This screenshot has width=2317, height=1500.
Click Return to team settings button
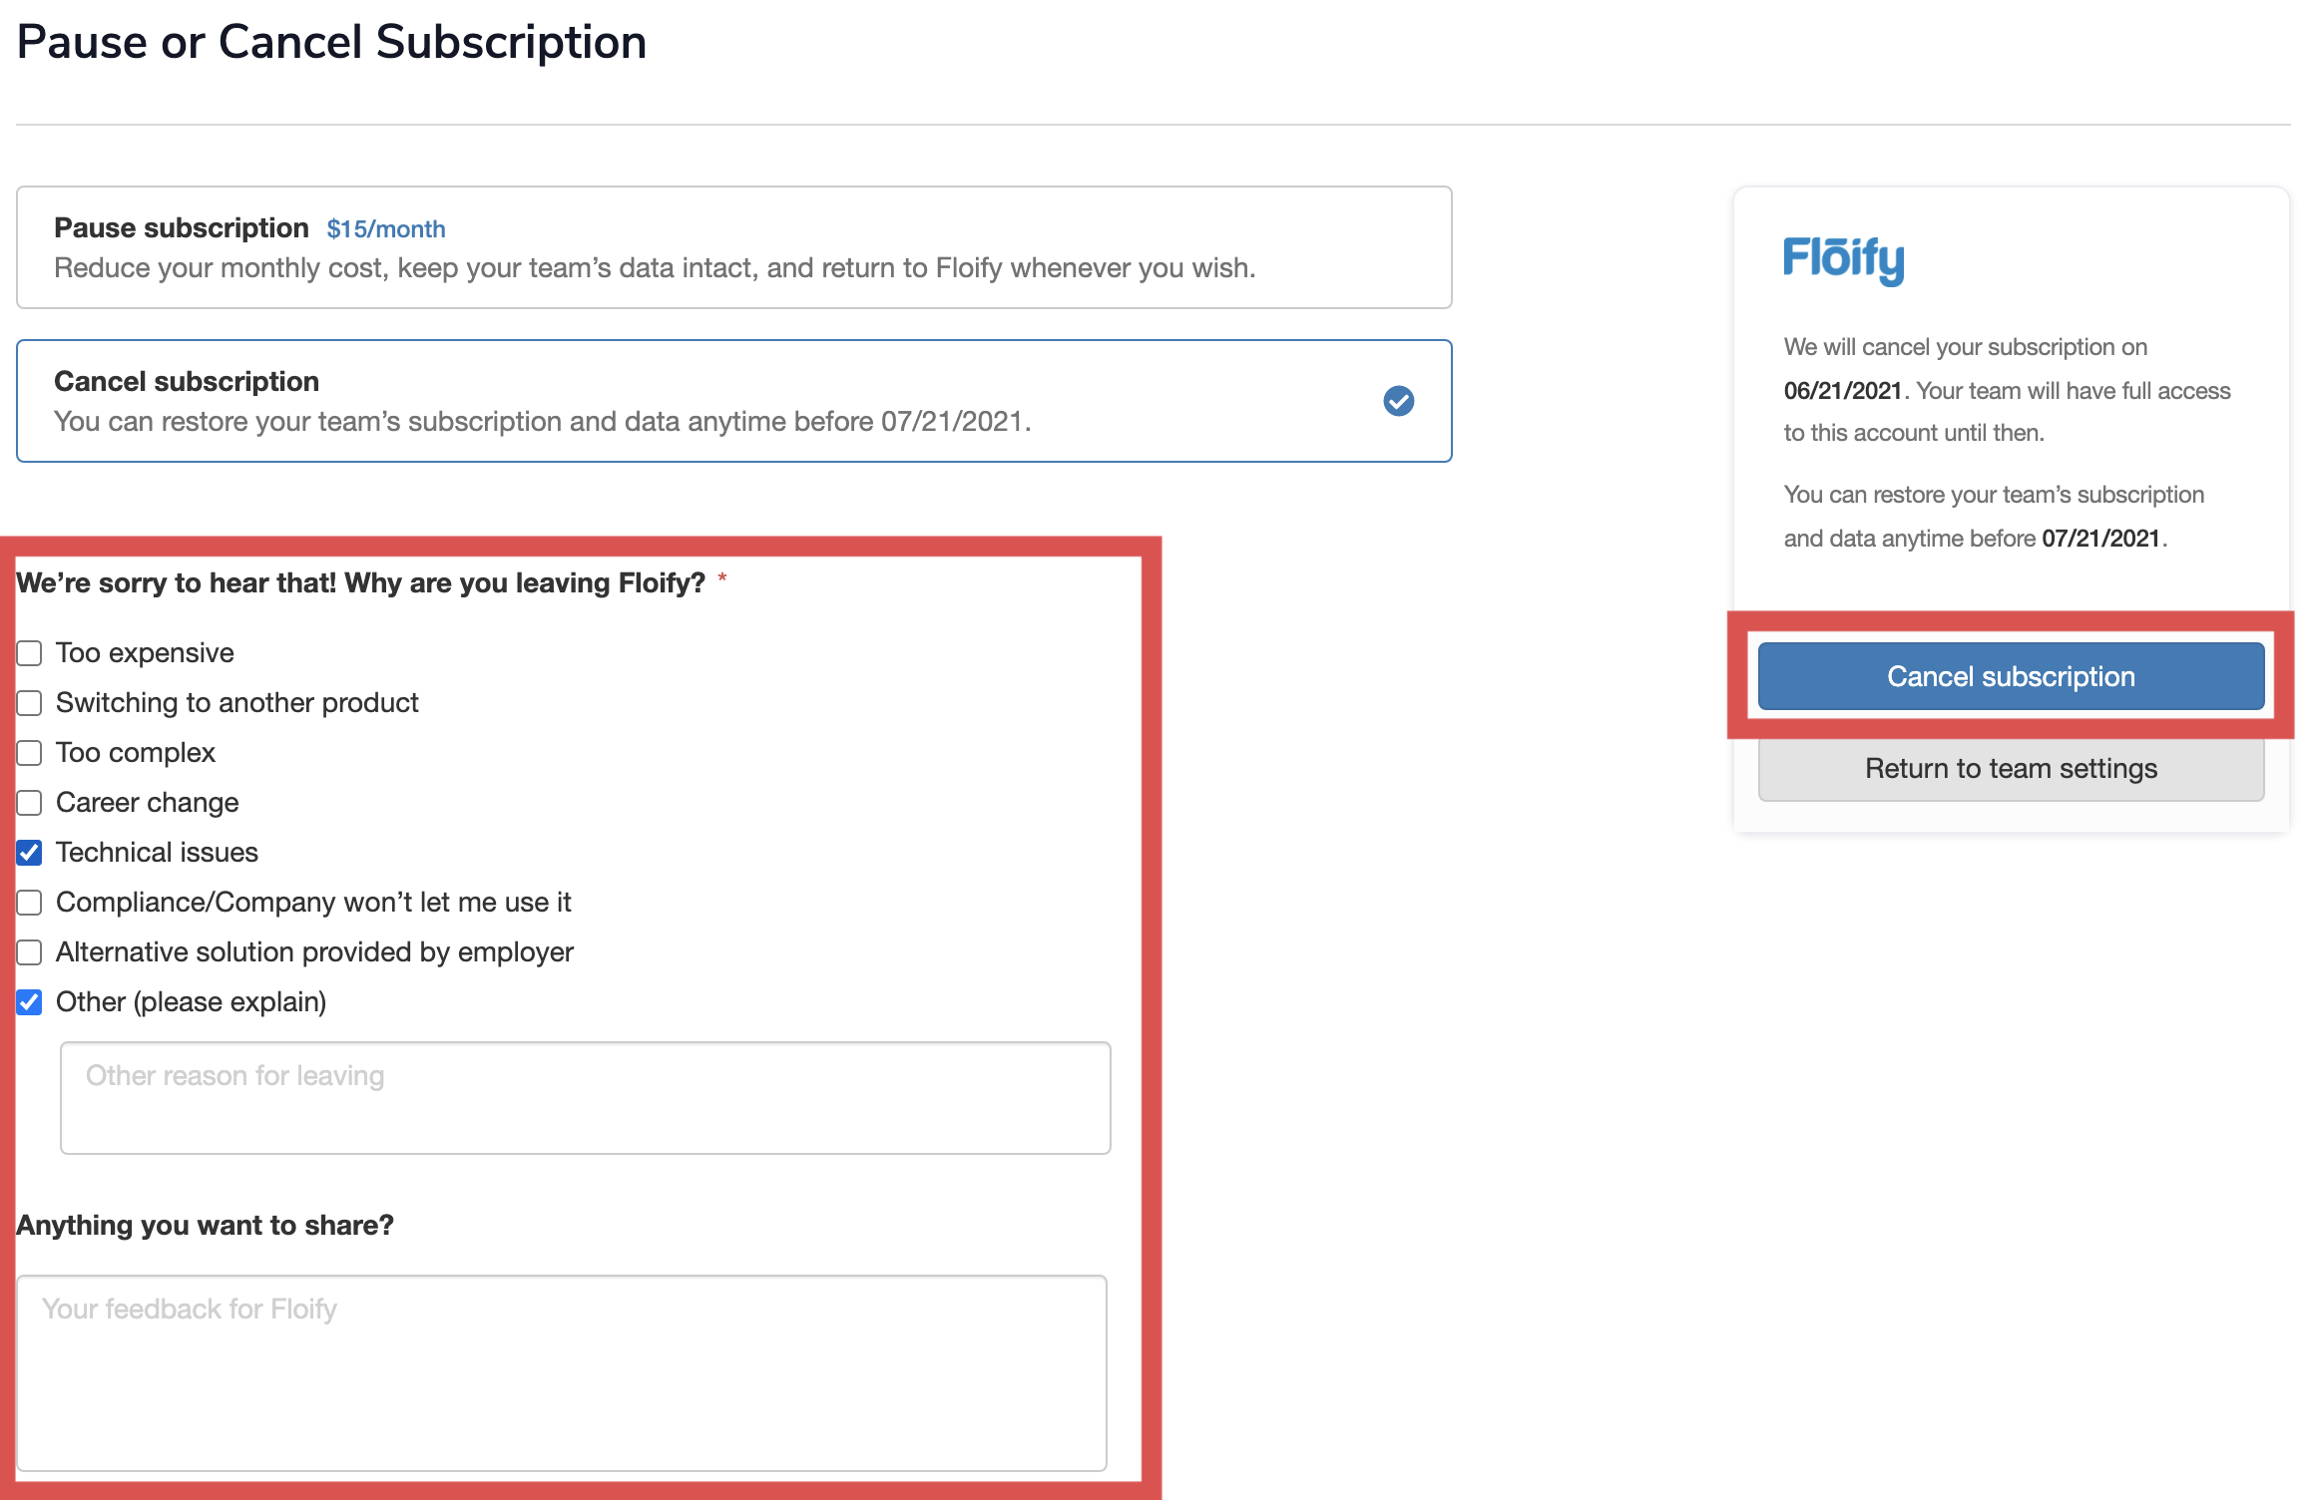coord(2011,769)
